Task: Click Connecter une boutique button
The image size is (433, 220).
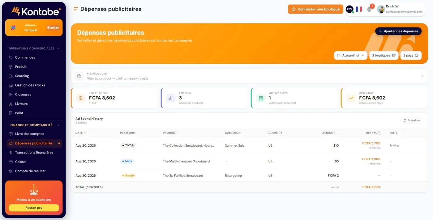Action: pyautogui.click(x=315, y=9)
